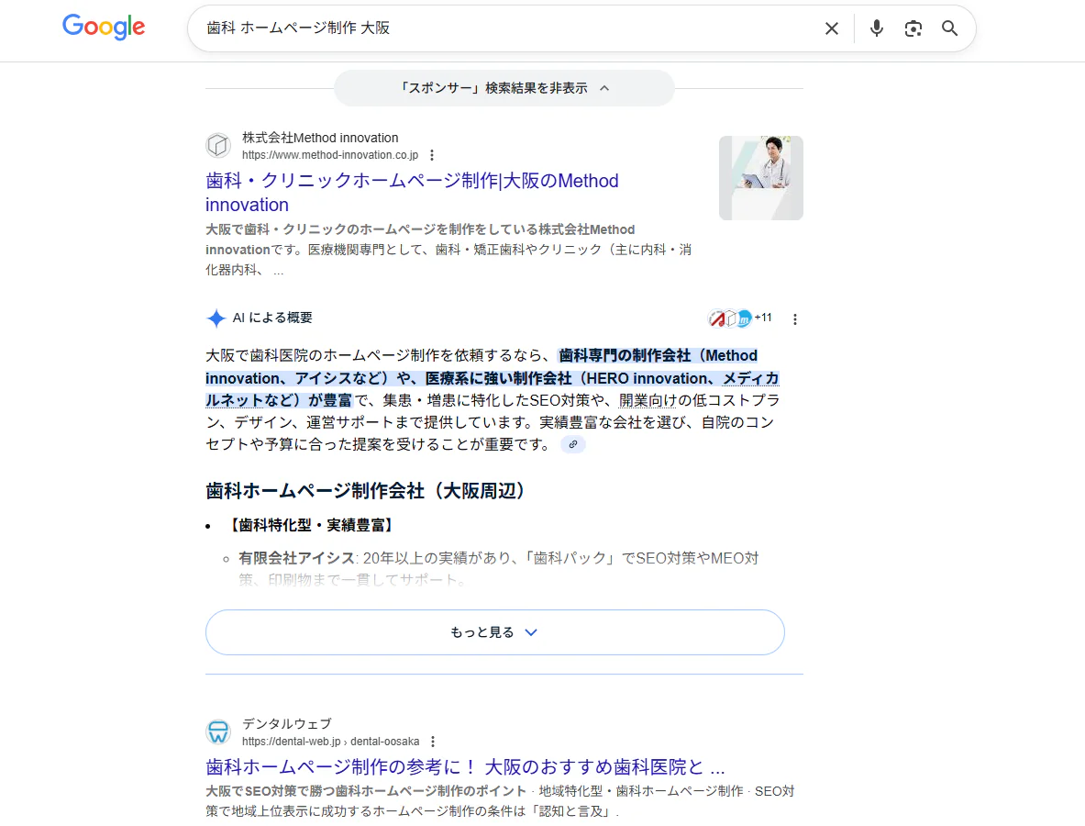Open search by image camera icon
The width and height of the screenshot is (1085, 826).
point(913,28)
